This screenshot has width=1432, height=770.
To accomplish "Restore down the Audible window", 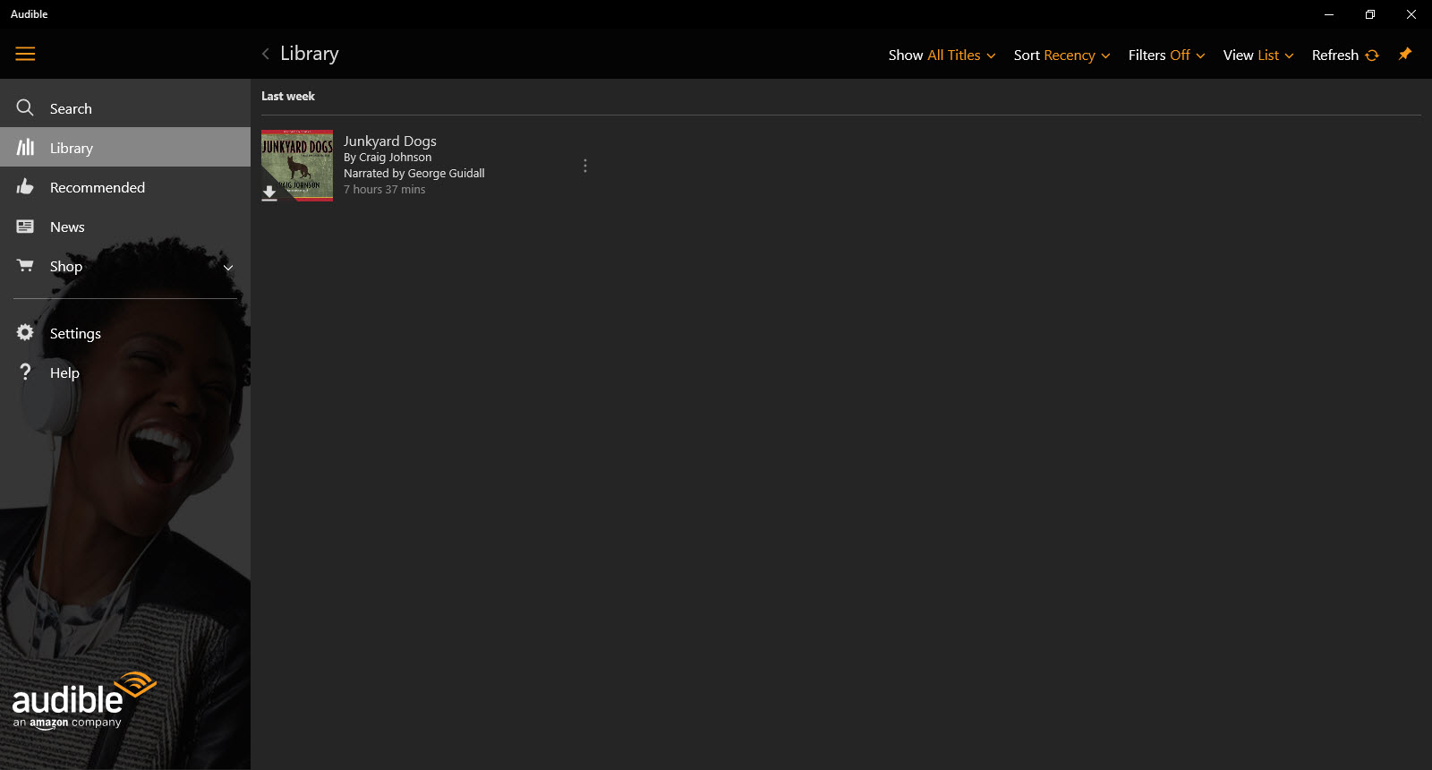I will tap(1370, 14).
